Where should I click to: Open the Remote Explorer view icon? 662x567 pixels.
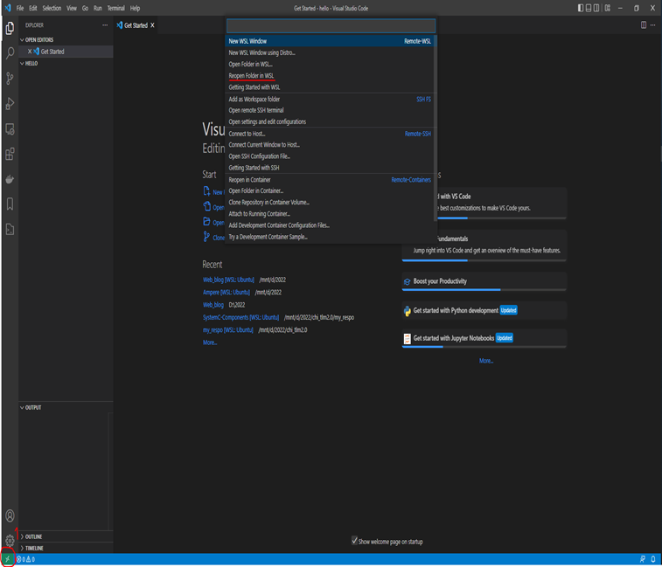pyautogui.click(x=10, y=129)
